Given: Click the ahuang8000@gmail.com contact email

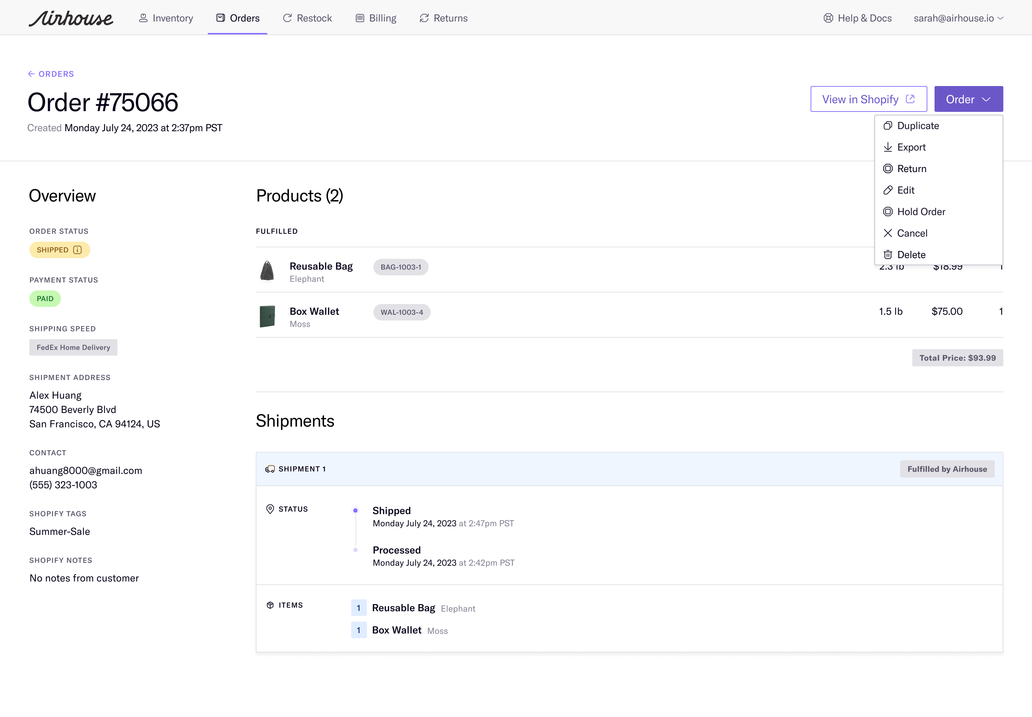Looking at the screenshot, I should pyautogui.click(x=86, y=470).
